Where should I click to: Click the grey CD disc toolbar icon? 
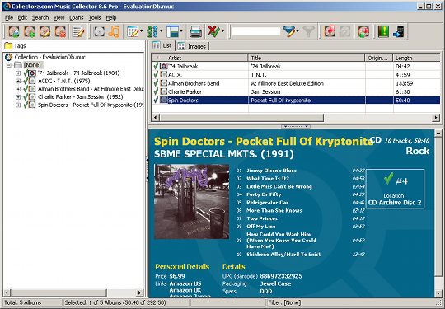coord(99,31)
